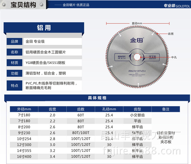
Task: Select the 金田锯片 优质正品 banner slogan
Action: [x=76, y=5]
